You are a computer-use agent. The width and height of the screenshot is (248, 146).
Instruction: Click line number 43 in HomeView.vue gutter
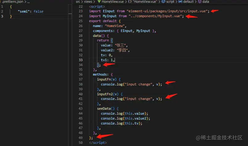point(80,109)
